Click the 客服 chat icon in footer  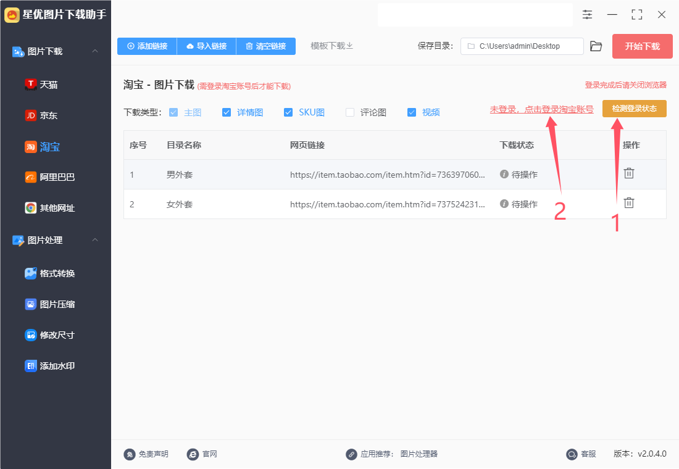pos(572,454)
